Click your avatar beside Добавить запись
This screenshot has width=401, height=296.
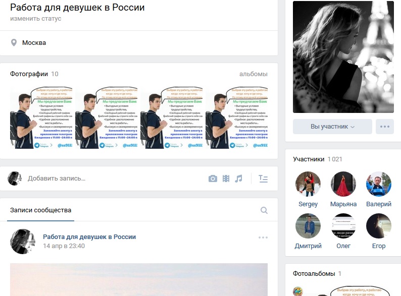[x=15, y=179]
